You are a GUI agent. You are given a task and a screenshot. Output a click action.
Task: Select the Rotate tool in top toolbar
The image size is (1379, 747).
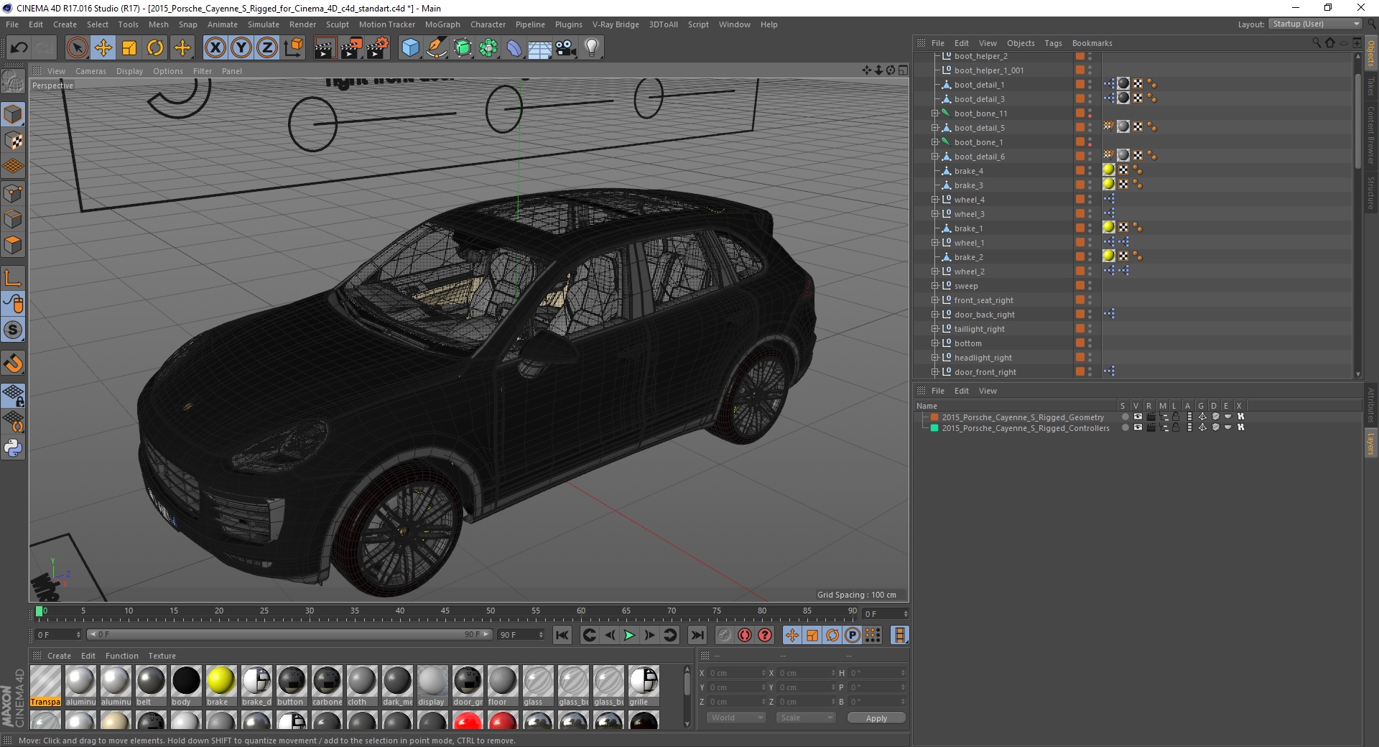[x=155, y=48]
